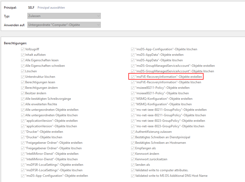
Task: Toggle "msieee80211-Policy"-Objekte löschen checkbox
Action: pyautogui.click(x=133, y=93)
